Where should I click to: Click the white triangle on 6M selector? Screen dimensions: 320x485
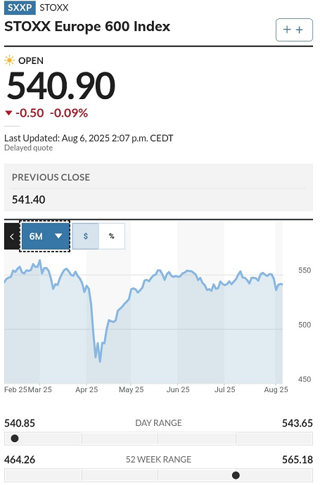tap(58, 236)
